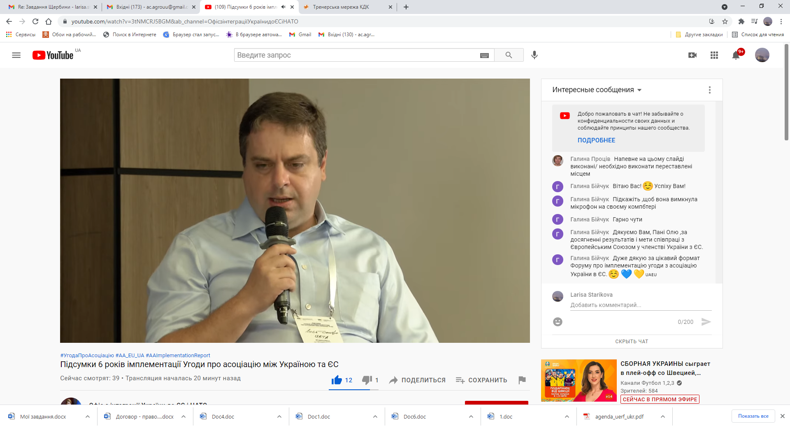Click Показать все downloads button
Image resolution: width=790 pixels, height=428 pixels.
tap(753, 416)
